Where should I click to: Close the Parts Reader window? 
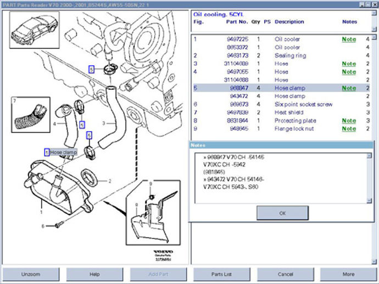374,4
